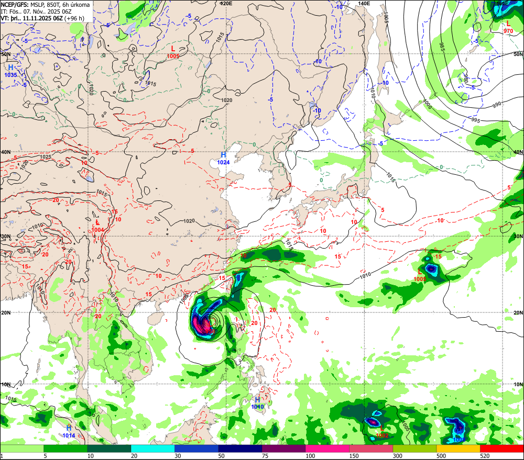Click the '980' isobar label
This screenshot has width=524, height=460.
pyautogui.click(x=465, y=79)
